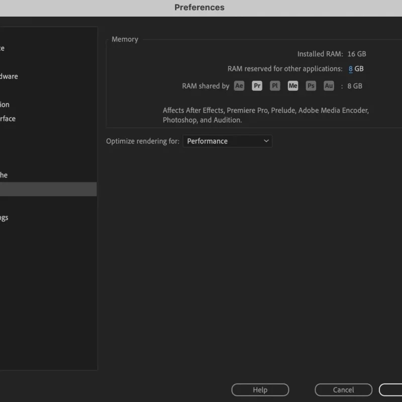Click the "Memory" section heading
The width and height of the screenshot is (402, 402).
pos(125,39)
